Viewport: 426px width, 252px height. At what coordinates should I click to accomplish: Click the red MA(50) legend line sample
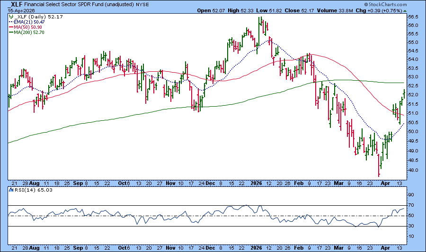pos(11,27)
